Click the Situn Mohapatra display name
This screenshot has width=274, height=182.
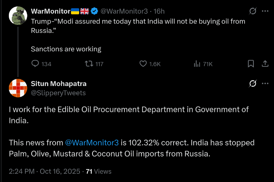coord(59,84)
